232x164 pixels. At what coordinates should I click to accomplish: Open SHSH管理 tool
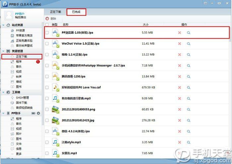[x=22, y=98]
